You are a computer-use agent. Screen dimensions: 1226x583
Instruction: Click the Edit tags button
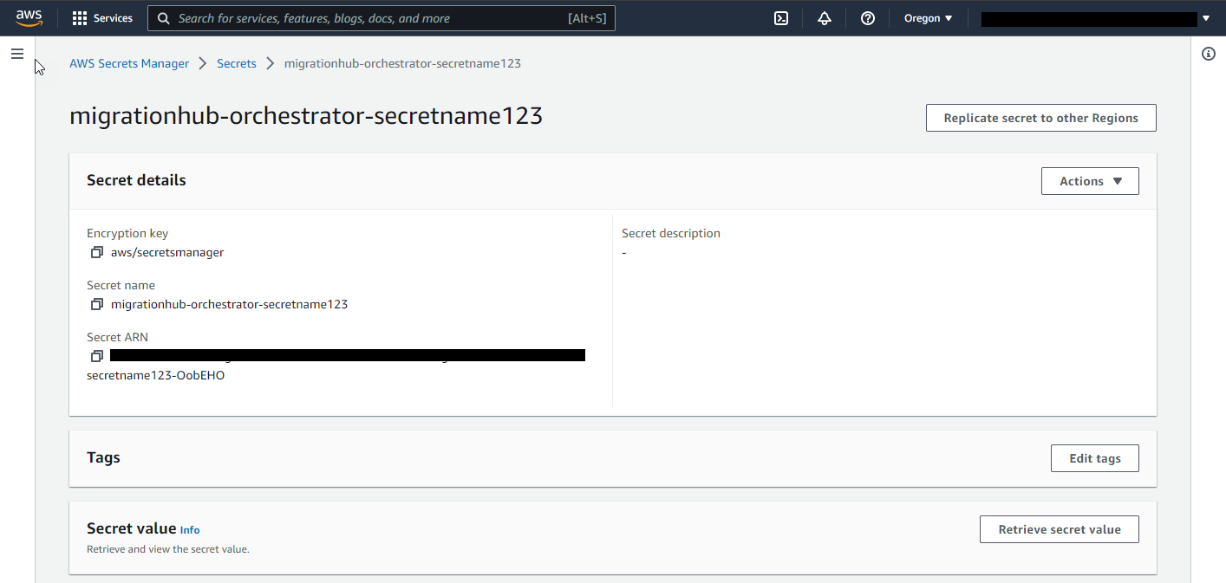1095,458
